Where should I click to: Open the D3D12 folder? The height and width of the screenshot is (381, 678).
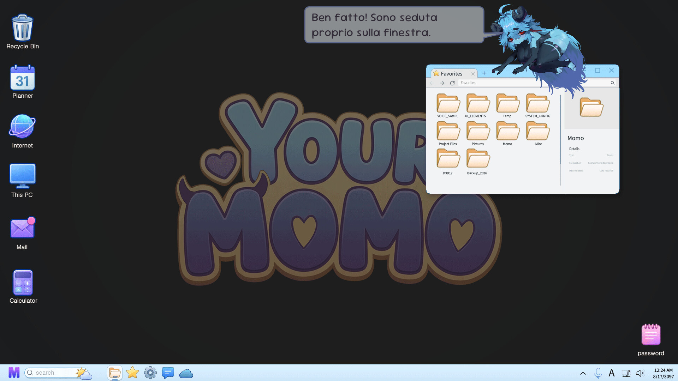pyautogui.click(x=448, y=162)
